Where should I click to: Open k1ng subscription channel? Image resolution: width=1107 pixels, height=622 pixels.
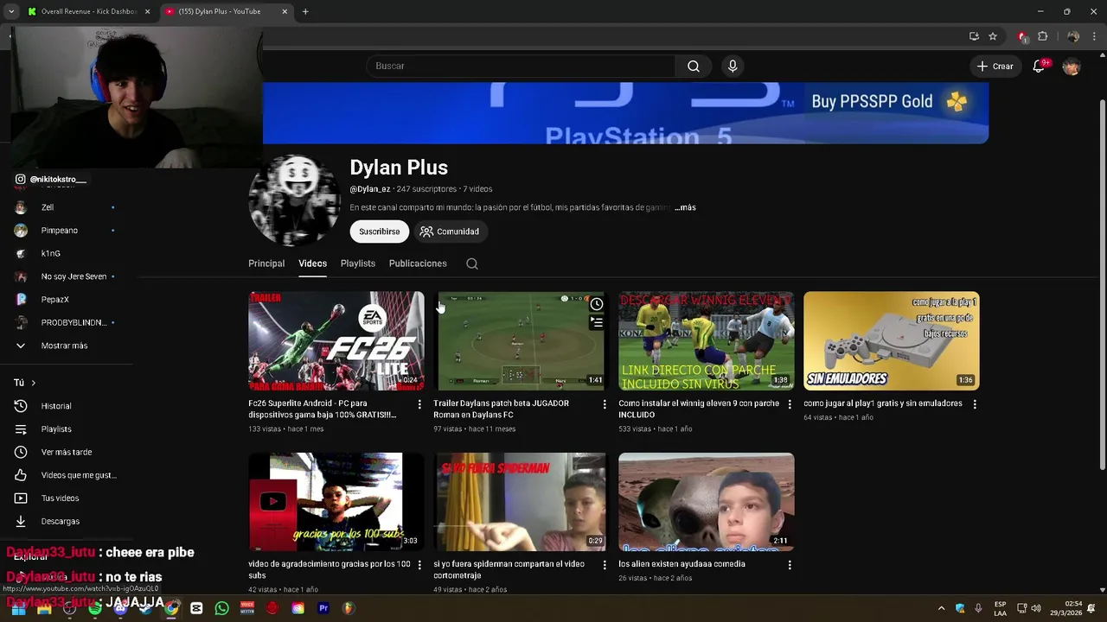pos(50,253)
